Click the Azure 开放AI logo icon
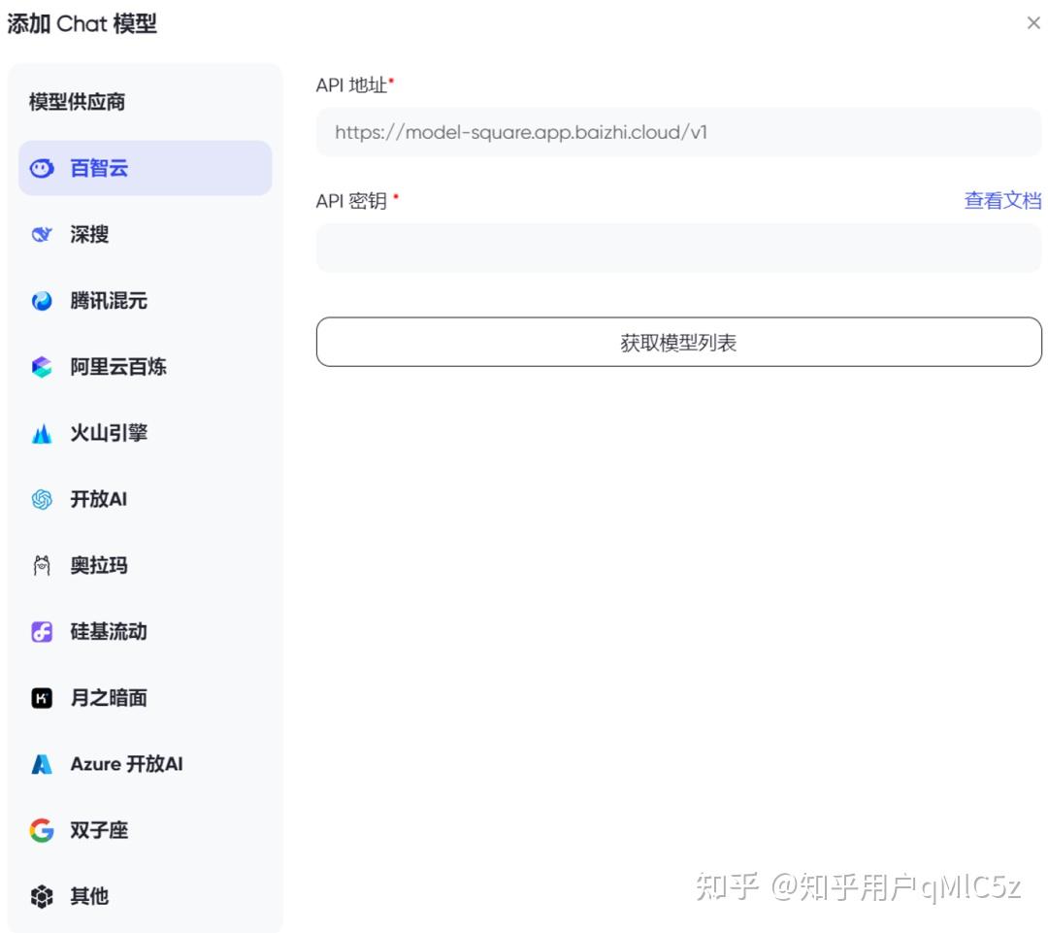Screen dimensions: 1048x933 42,764
